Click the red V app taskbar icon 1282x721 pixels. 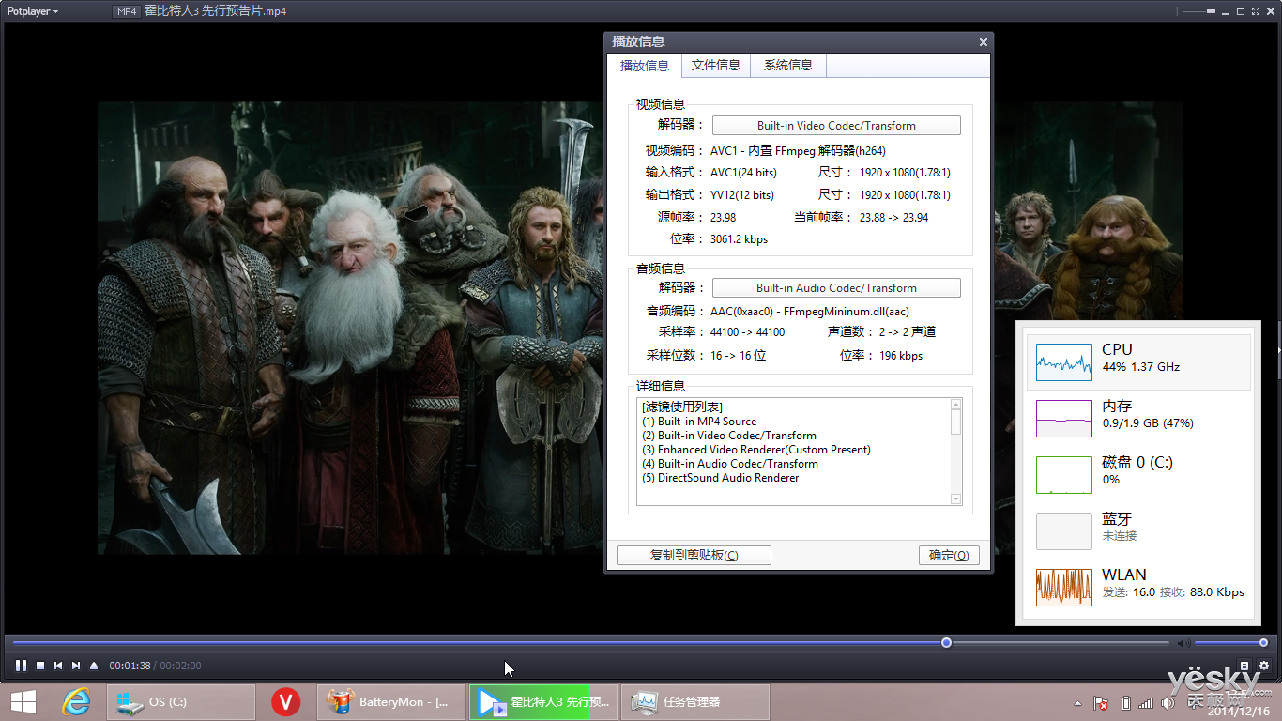click(285, 702)
